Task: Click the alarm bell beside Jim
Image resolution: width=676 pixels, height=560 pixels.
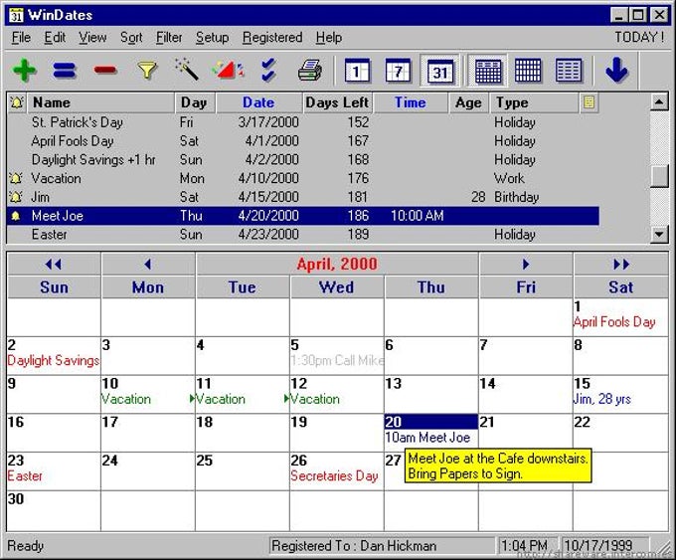Action: tap(16, 197)
